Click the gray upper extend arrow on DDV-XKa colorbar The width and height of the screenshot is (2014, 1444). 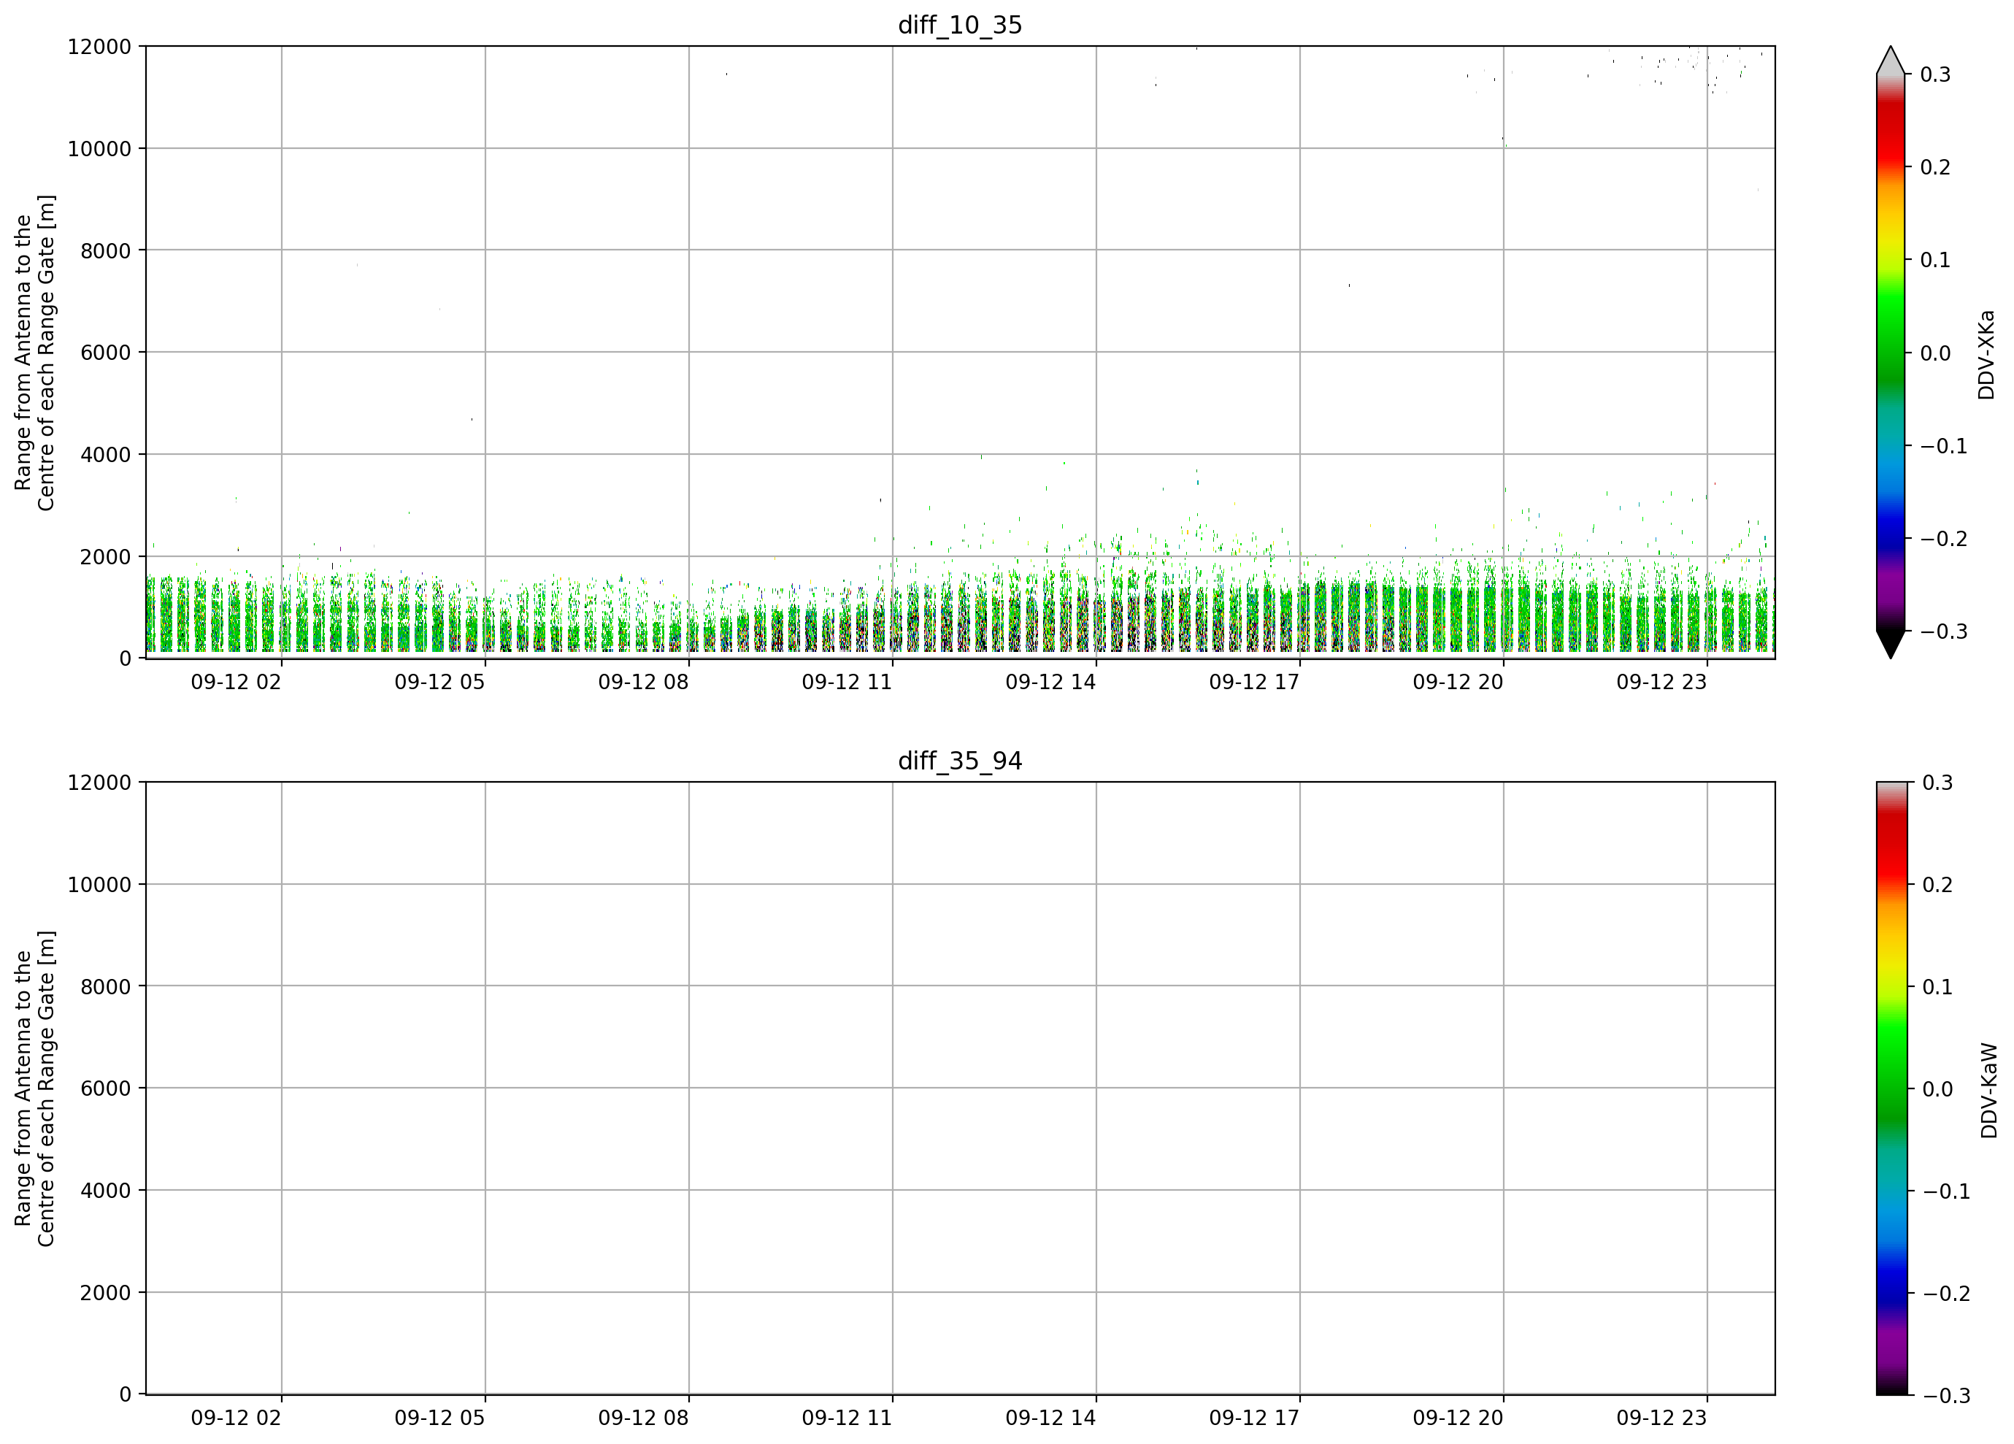[1891, 61]
